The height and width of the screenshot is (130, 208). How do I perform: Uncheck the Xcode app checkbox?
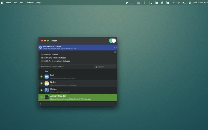42,90
